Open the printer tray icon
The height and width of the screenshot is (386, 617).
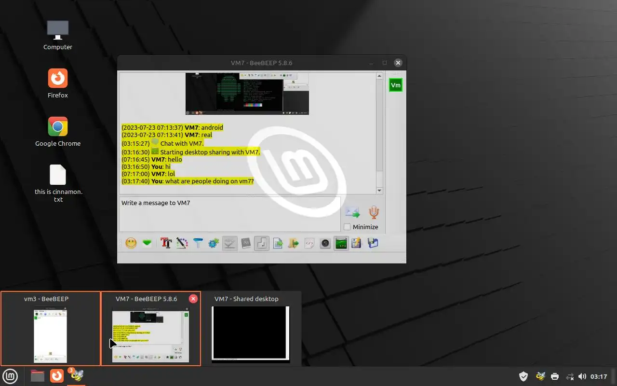point(555,376)
